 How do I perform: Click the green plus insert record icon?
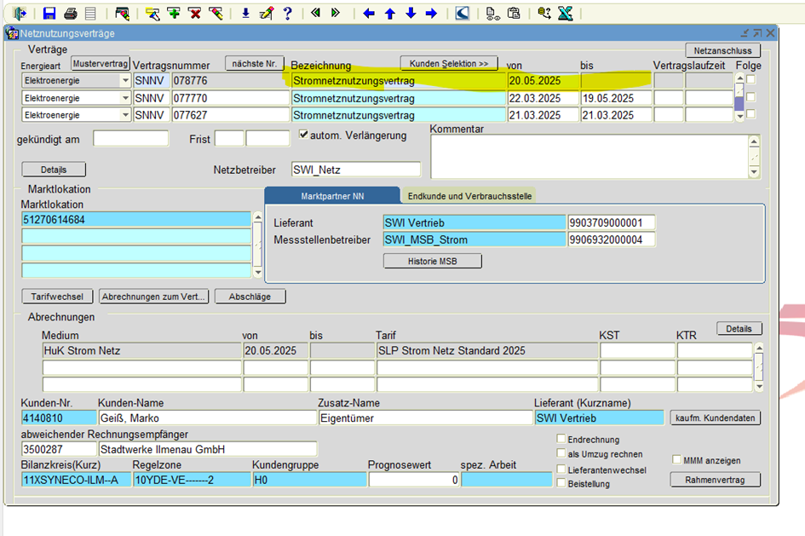(x=174, y=13)
